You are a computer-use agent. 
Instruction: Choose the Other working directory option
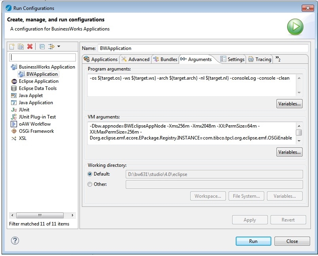click(x=90, y=184)
